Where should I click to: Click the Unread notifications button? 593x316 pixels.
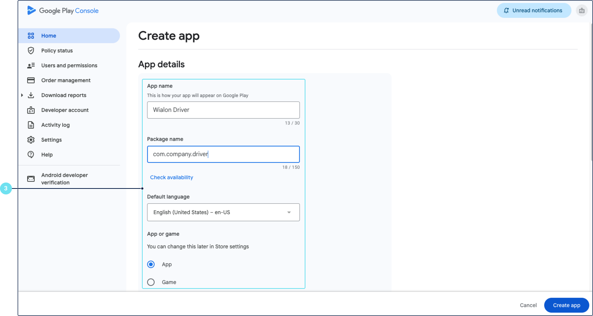click(x=534, y=10)
